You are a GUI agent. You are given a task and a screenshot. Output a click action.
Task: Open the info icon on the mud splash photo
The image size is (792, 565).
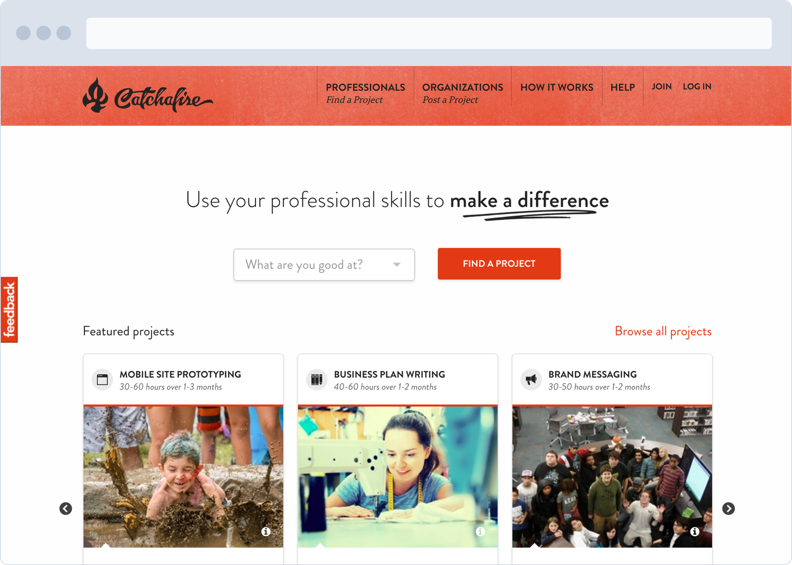(x=266, y=531)
